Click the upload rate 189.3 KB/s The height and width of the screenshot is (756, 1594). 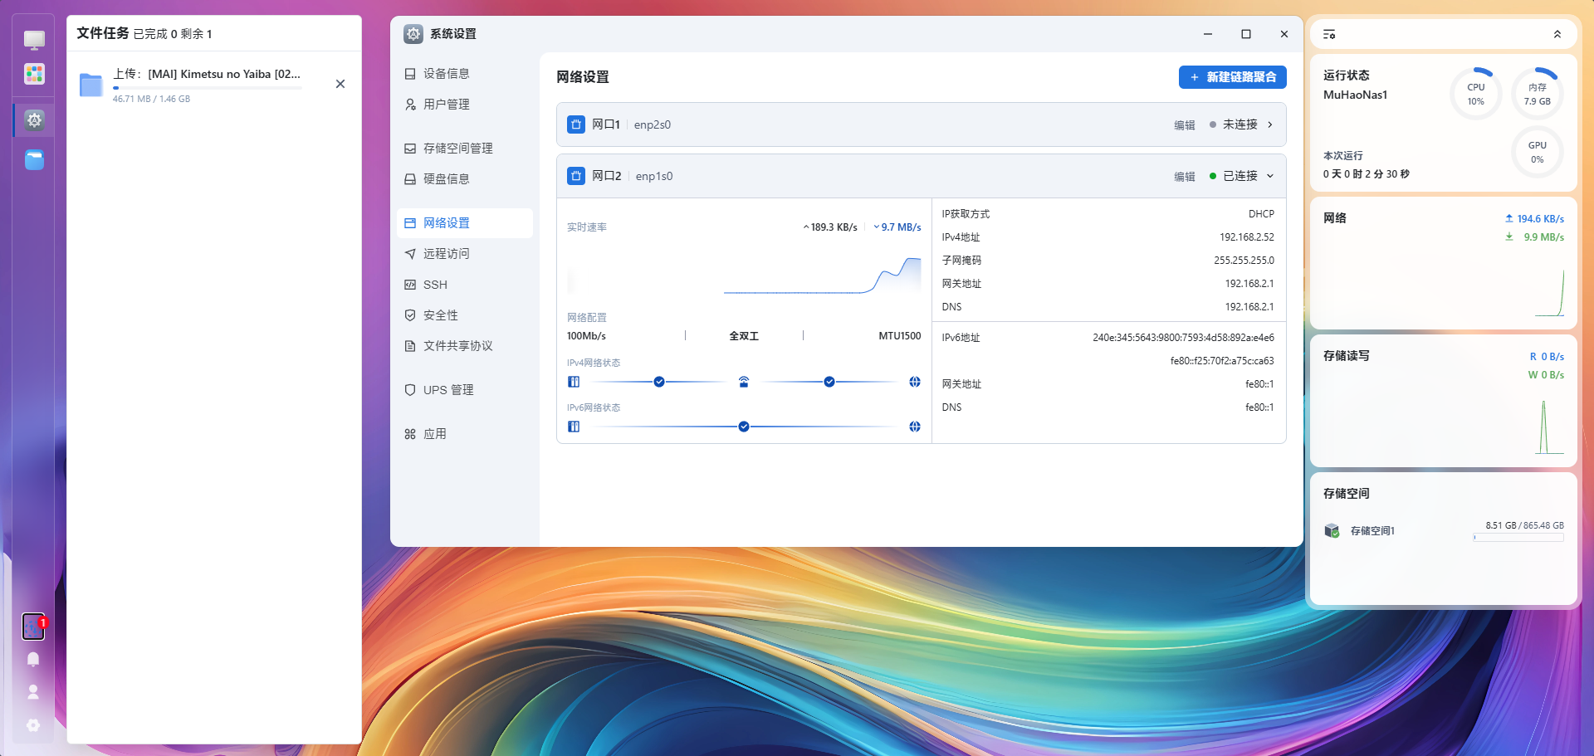pyautogui.click(x=830, y=227)
